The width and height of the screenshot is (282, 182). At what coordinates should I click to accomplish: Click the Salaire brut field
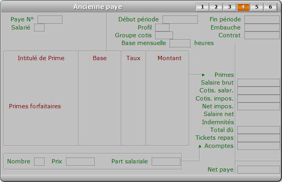coord(259,83)
